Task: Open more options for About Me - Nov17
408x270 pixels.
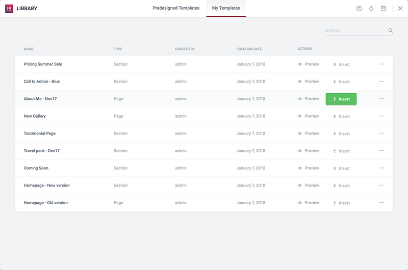Action: coord(381,99)
